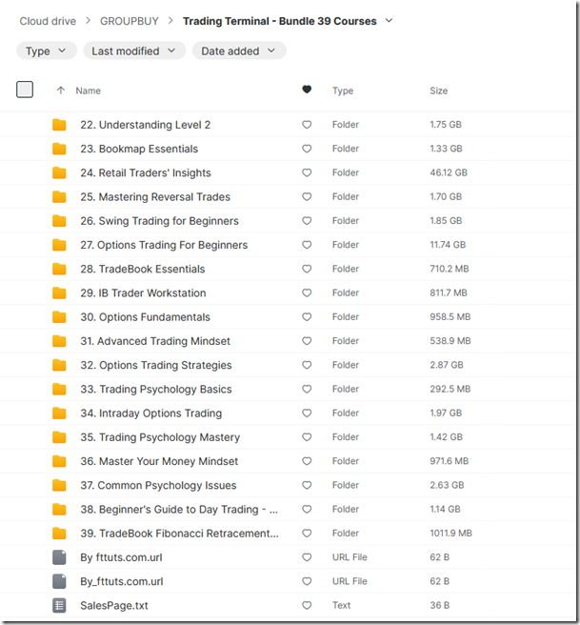This screenshot has width=580, height=625.
Task: Sort by the Size column header
Action: [x=439, y=91]
